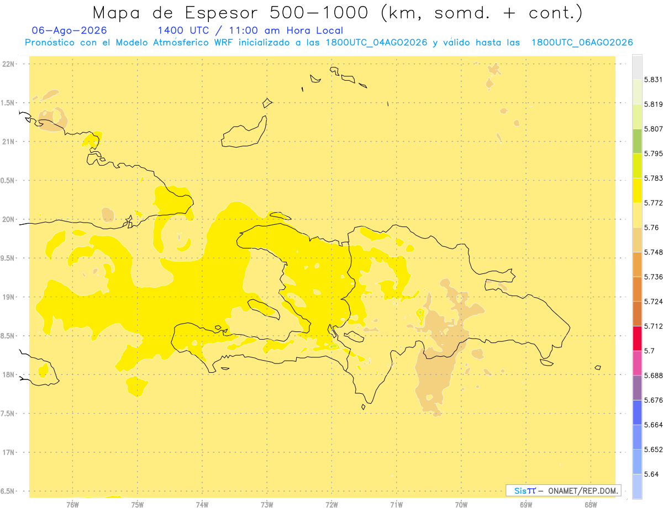Click the legend value '5.807'

tap(654, 129)
